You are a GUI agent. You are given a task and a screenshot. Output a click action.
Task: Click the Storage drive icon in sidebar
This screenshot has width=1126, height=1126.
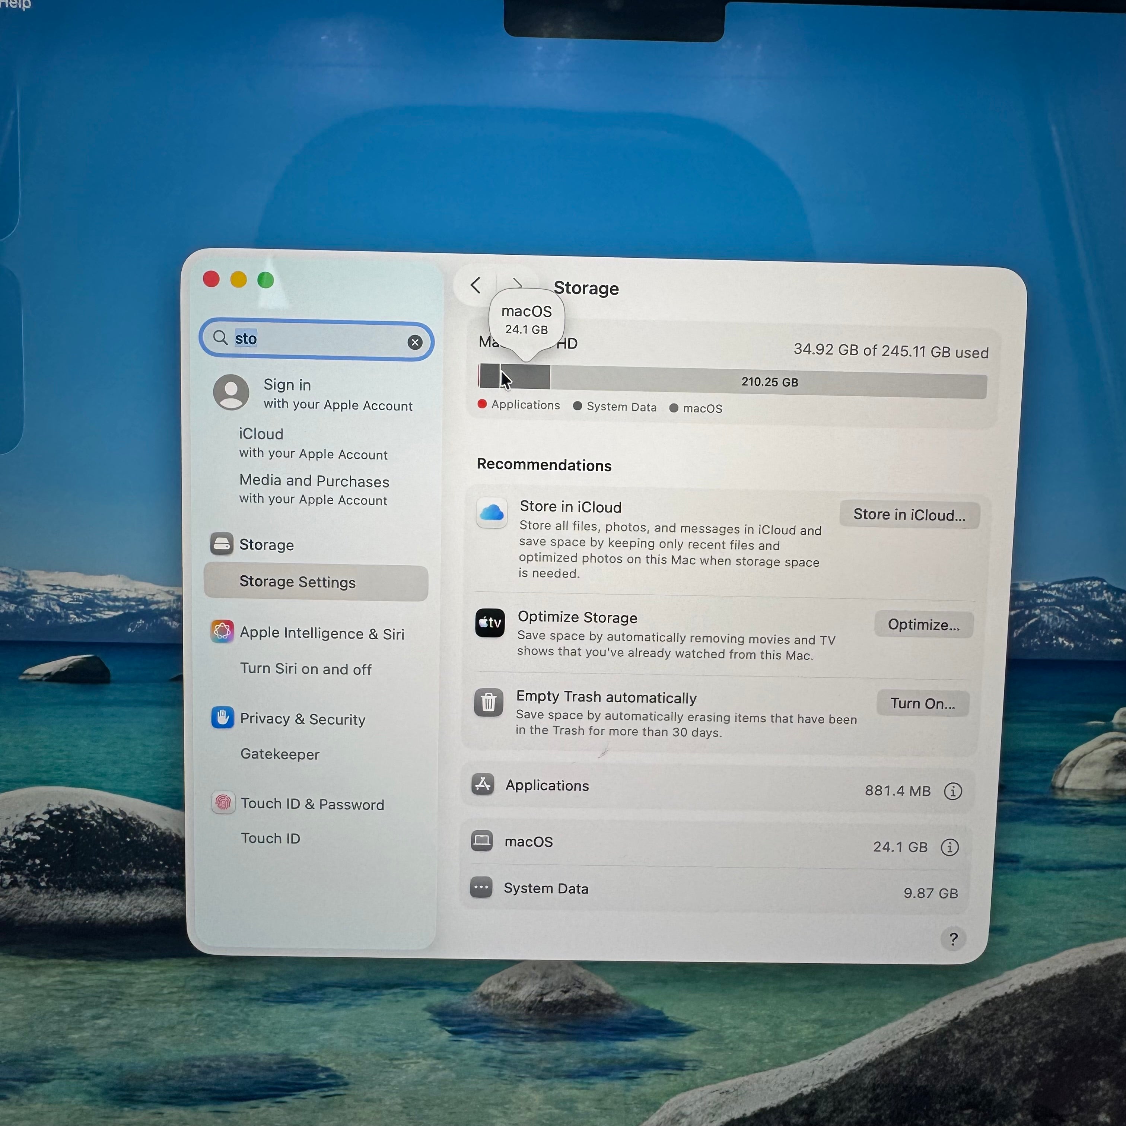coord(222,544)
